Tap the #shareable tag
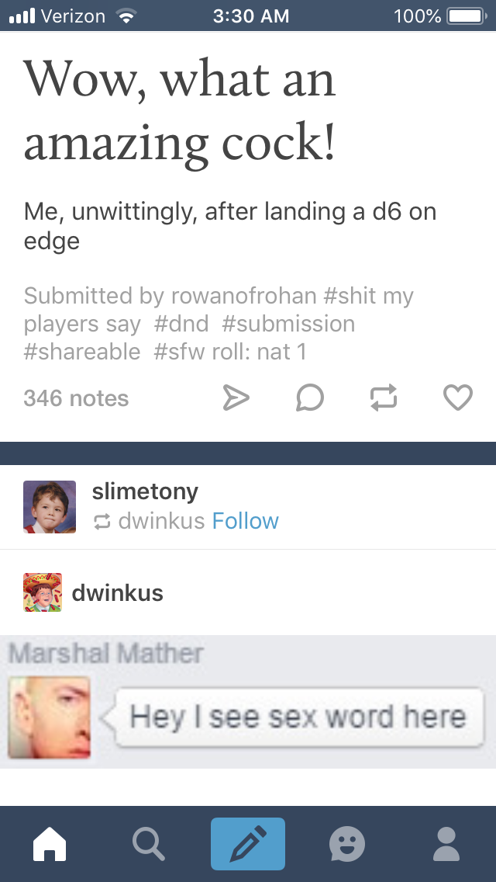Image resolution: width=496 pixels, height=882 pixels. click(82, 352)
